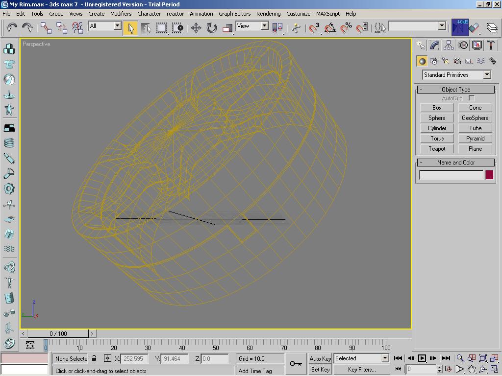Click the Rectangular Selection Region icon
Image resolution: width=502 pixels, height=376 pixels.
162,28
